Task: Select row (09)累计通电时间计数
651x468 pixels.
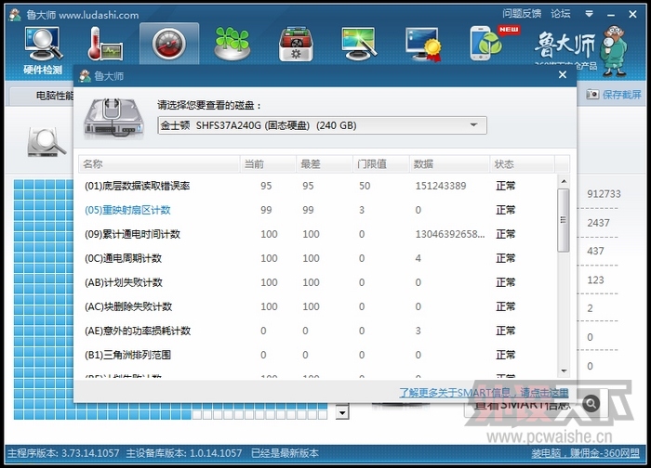Action: coord(318,234)
